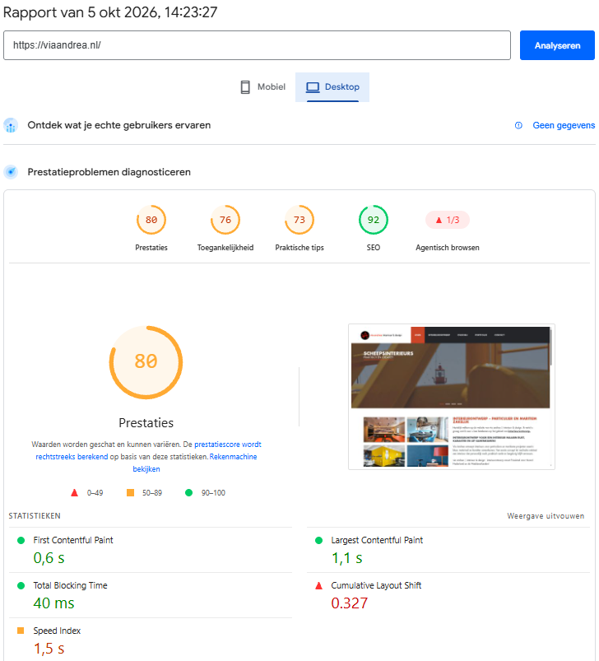The height and width of the screenshot is (661, 599).
Task: Click the Prestatieproblemen diagnosticeren heading
Action: pos(109,172)
